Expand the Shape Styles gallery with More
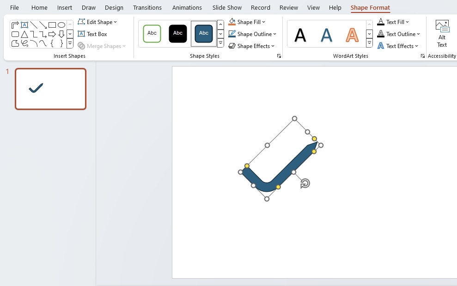Screen dimensions: 457x286 [x=220, y=43]
